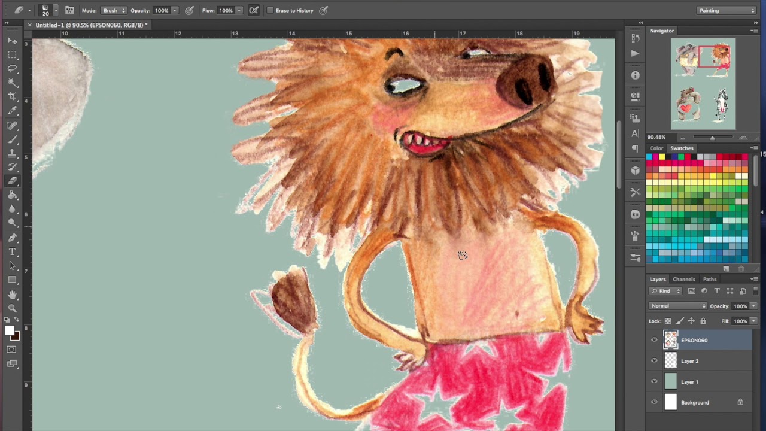Click the foreground color box

[x=10, y=331]
